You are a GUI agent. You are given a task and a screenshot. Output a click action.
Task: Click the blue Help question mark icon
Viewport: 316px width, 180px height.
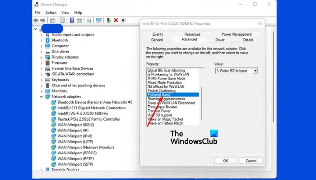pos(72,20)
